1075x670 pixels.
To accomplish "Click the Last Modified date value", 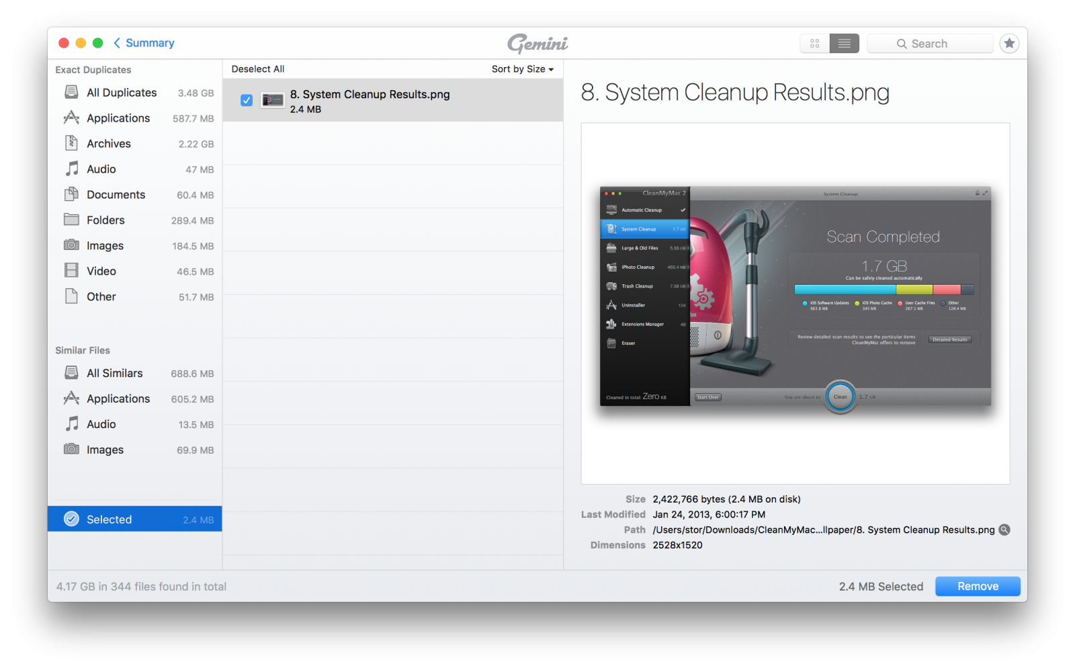I will [x=709, y=514].
